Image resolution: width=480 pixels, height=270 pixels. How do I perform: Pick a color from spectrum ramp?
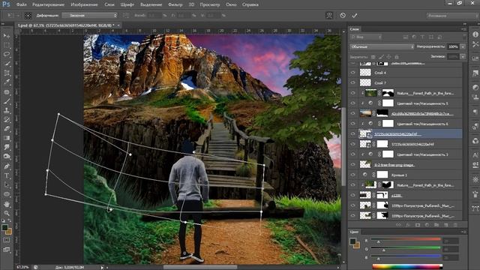tap(407, 267)
